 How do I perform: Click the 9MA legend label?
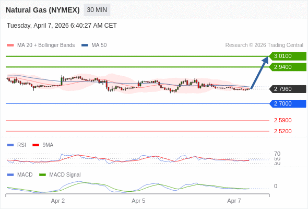tap(48, 145)
